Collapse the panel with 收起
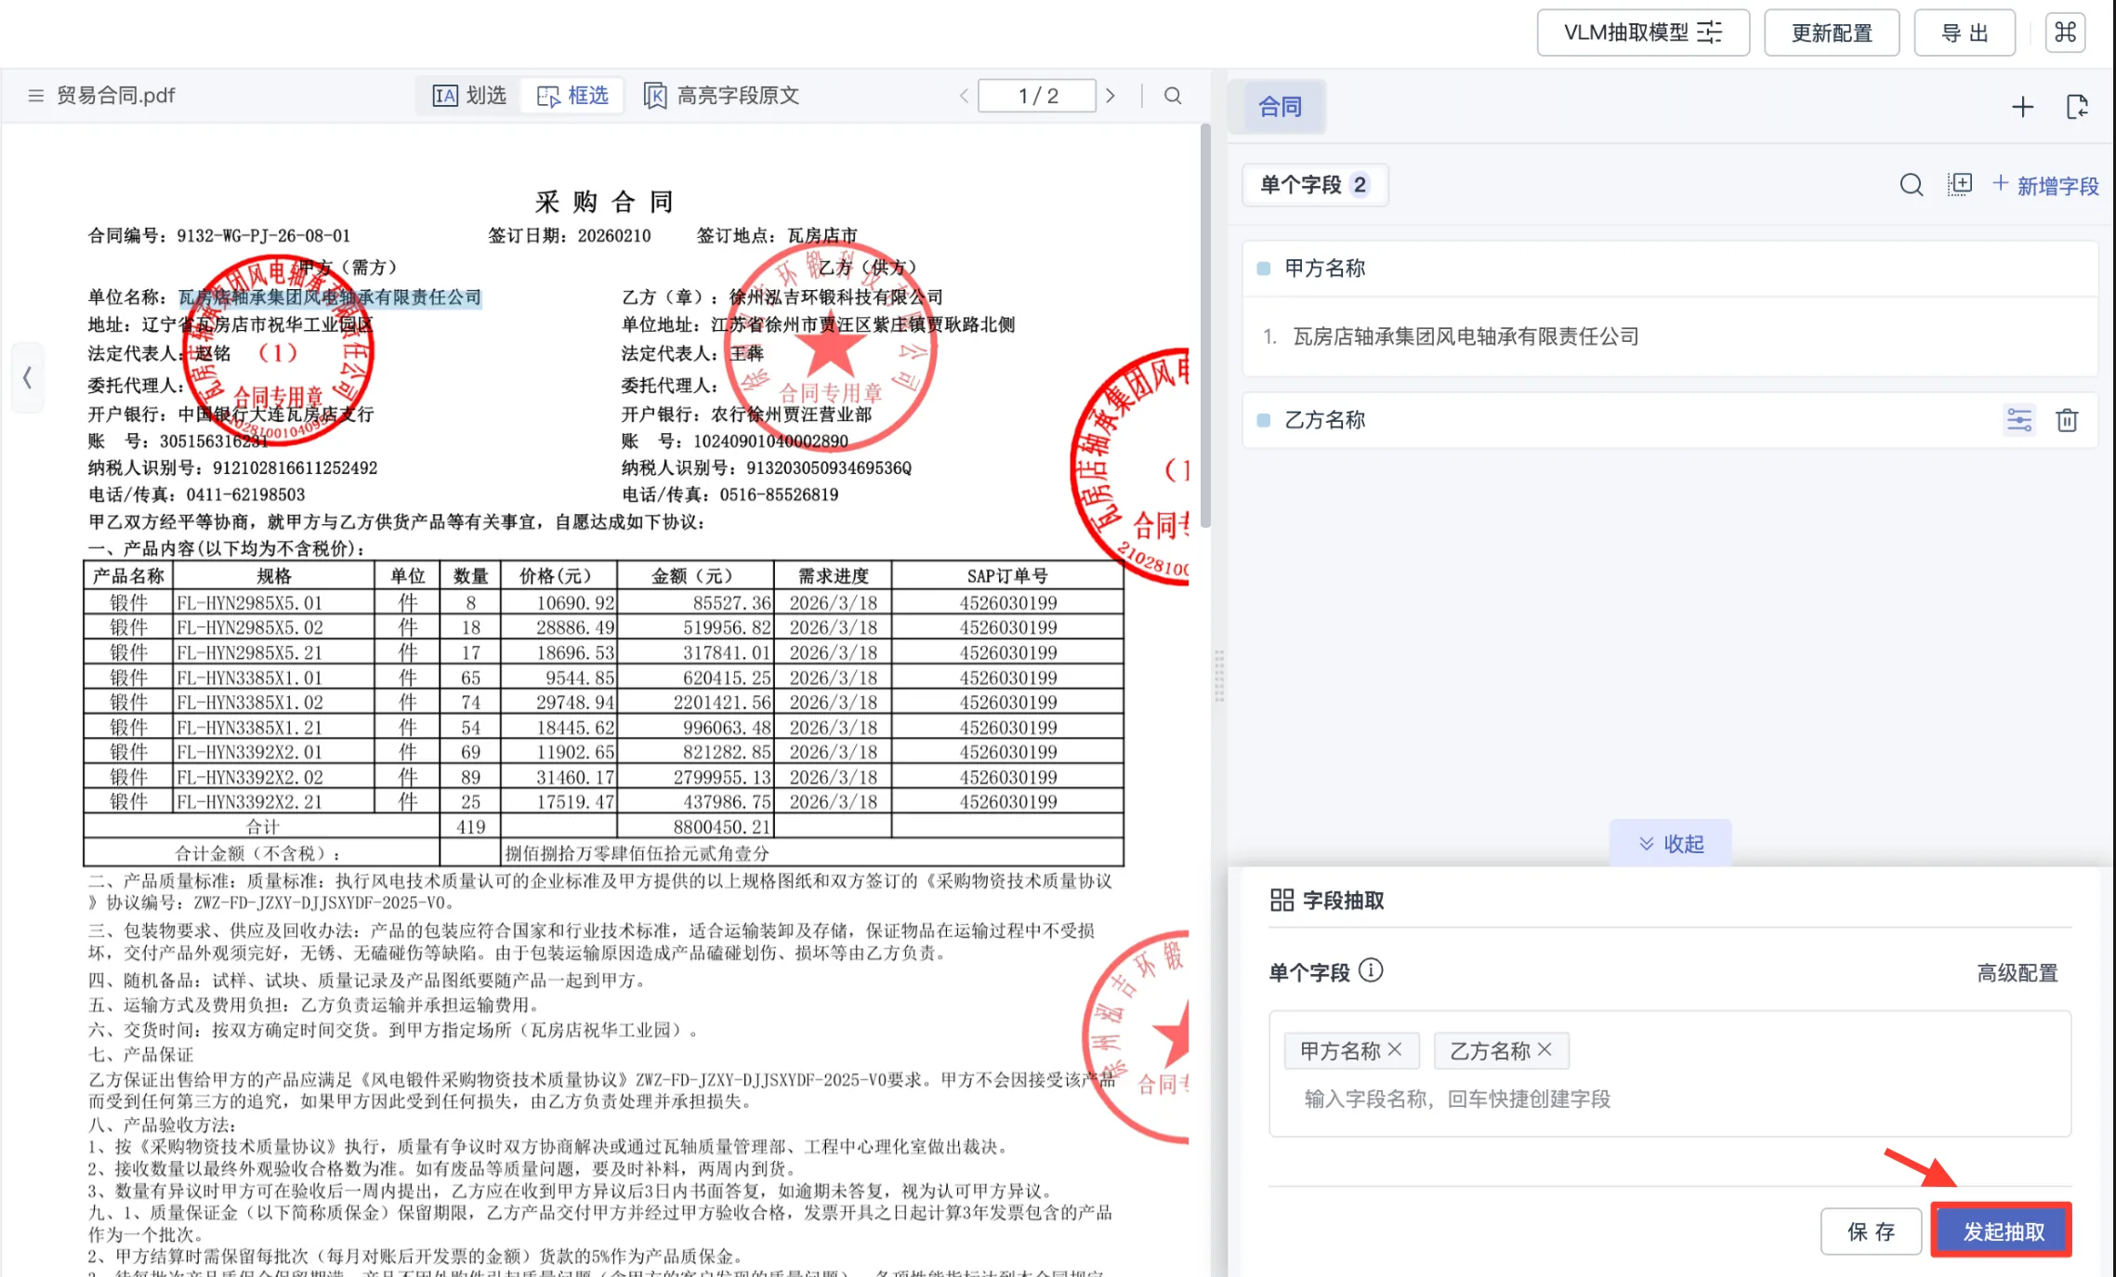 coord(1671,844)
